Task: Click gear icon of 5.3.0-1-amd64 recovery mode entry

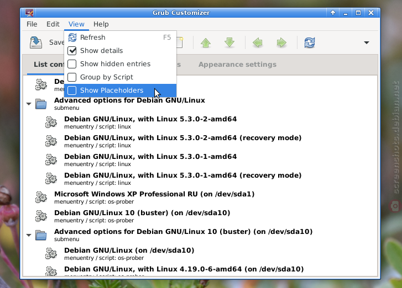Action: click(x=51, y=179)
